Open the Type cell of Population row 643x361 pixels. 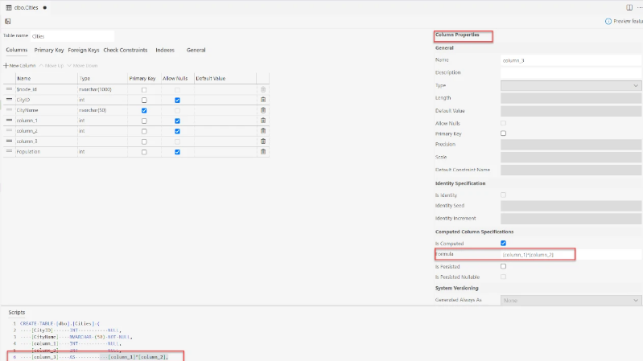(102, 152)
